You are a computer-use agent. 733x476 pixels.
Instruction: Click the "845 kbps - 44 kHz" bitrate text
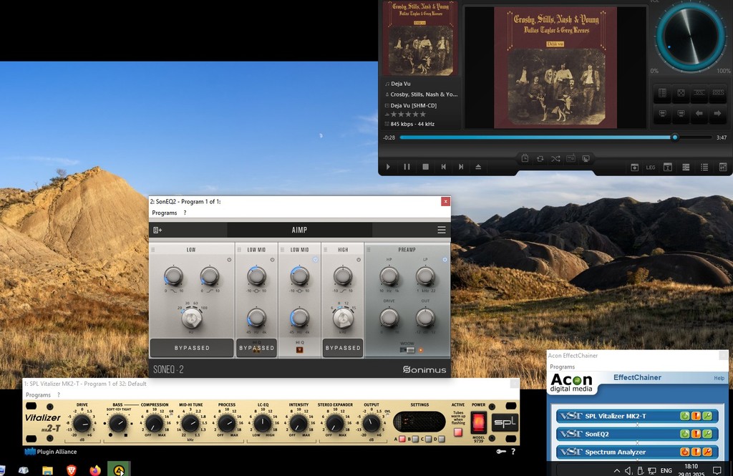click(412, 124)
